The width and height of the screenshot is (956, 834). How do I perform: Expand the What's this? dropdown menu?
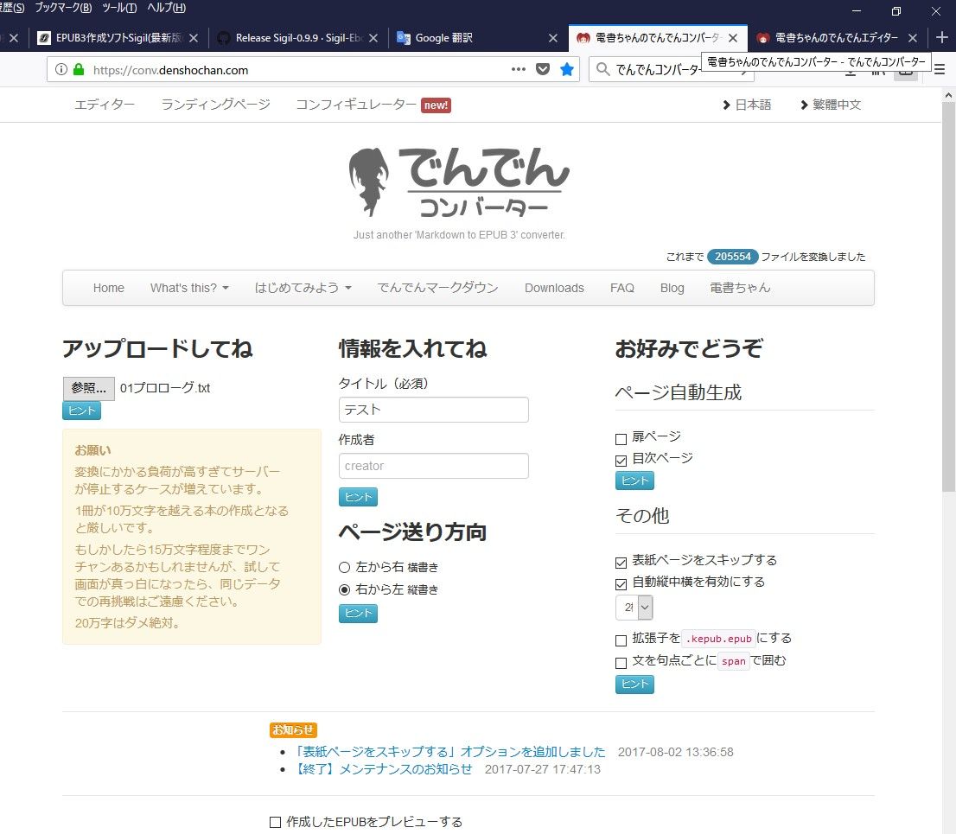pyautogui.click(x=189, y=288)
